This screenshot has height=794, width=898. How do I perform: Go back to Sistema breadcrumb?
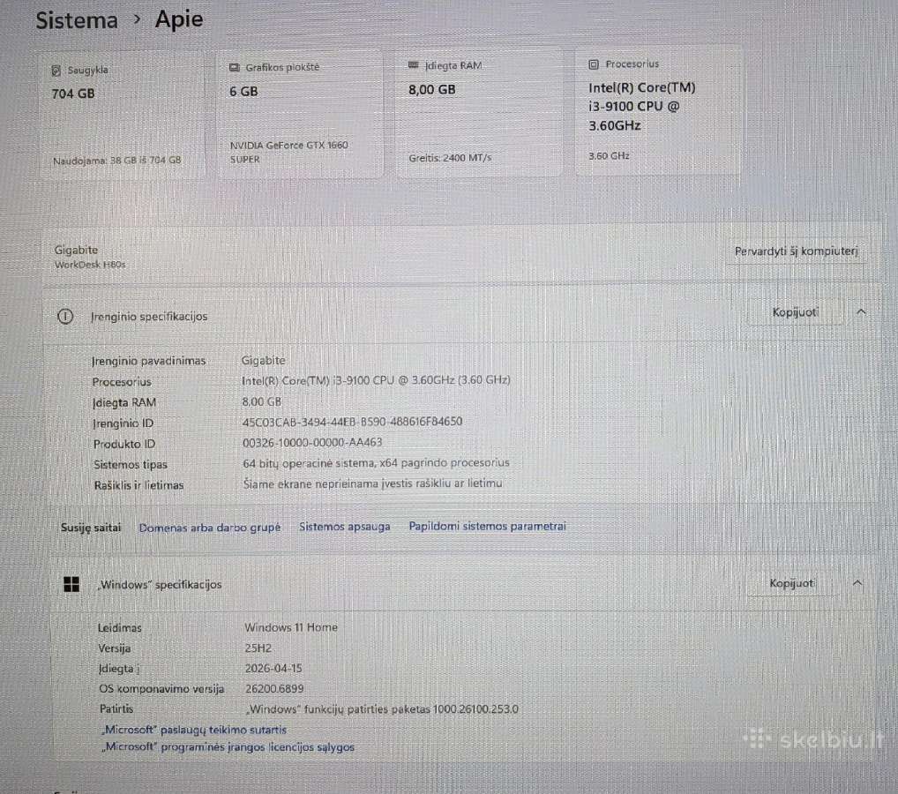point(77,20)
